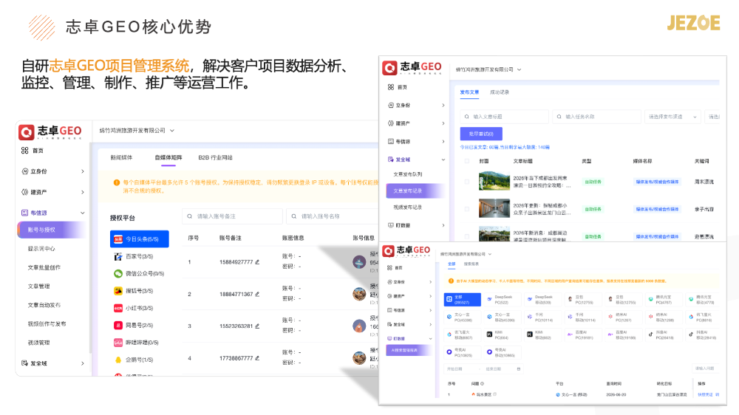Click edit pencil beside 18884771367
This screenshot has height=415, width=739.
pos(257,294)
